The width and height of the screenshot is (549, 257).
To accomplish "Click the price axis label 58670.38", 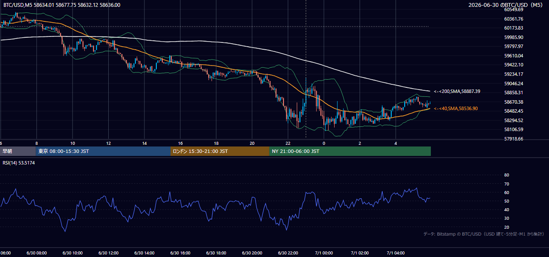I will coord(514,102).
